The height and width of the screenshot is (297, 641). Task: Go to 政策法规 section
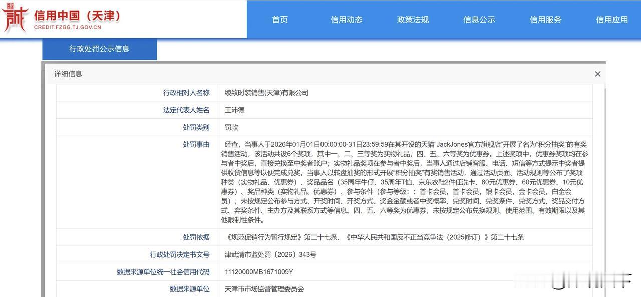(x=413, y=20)
